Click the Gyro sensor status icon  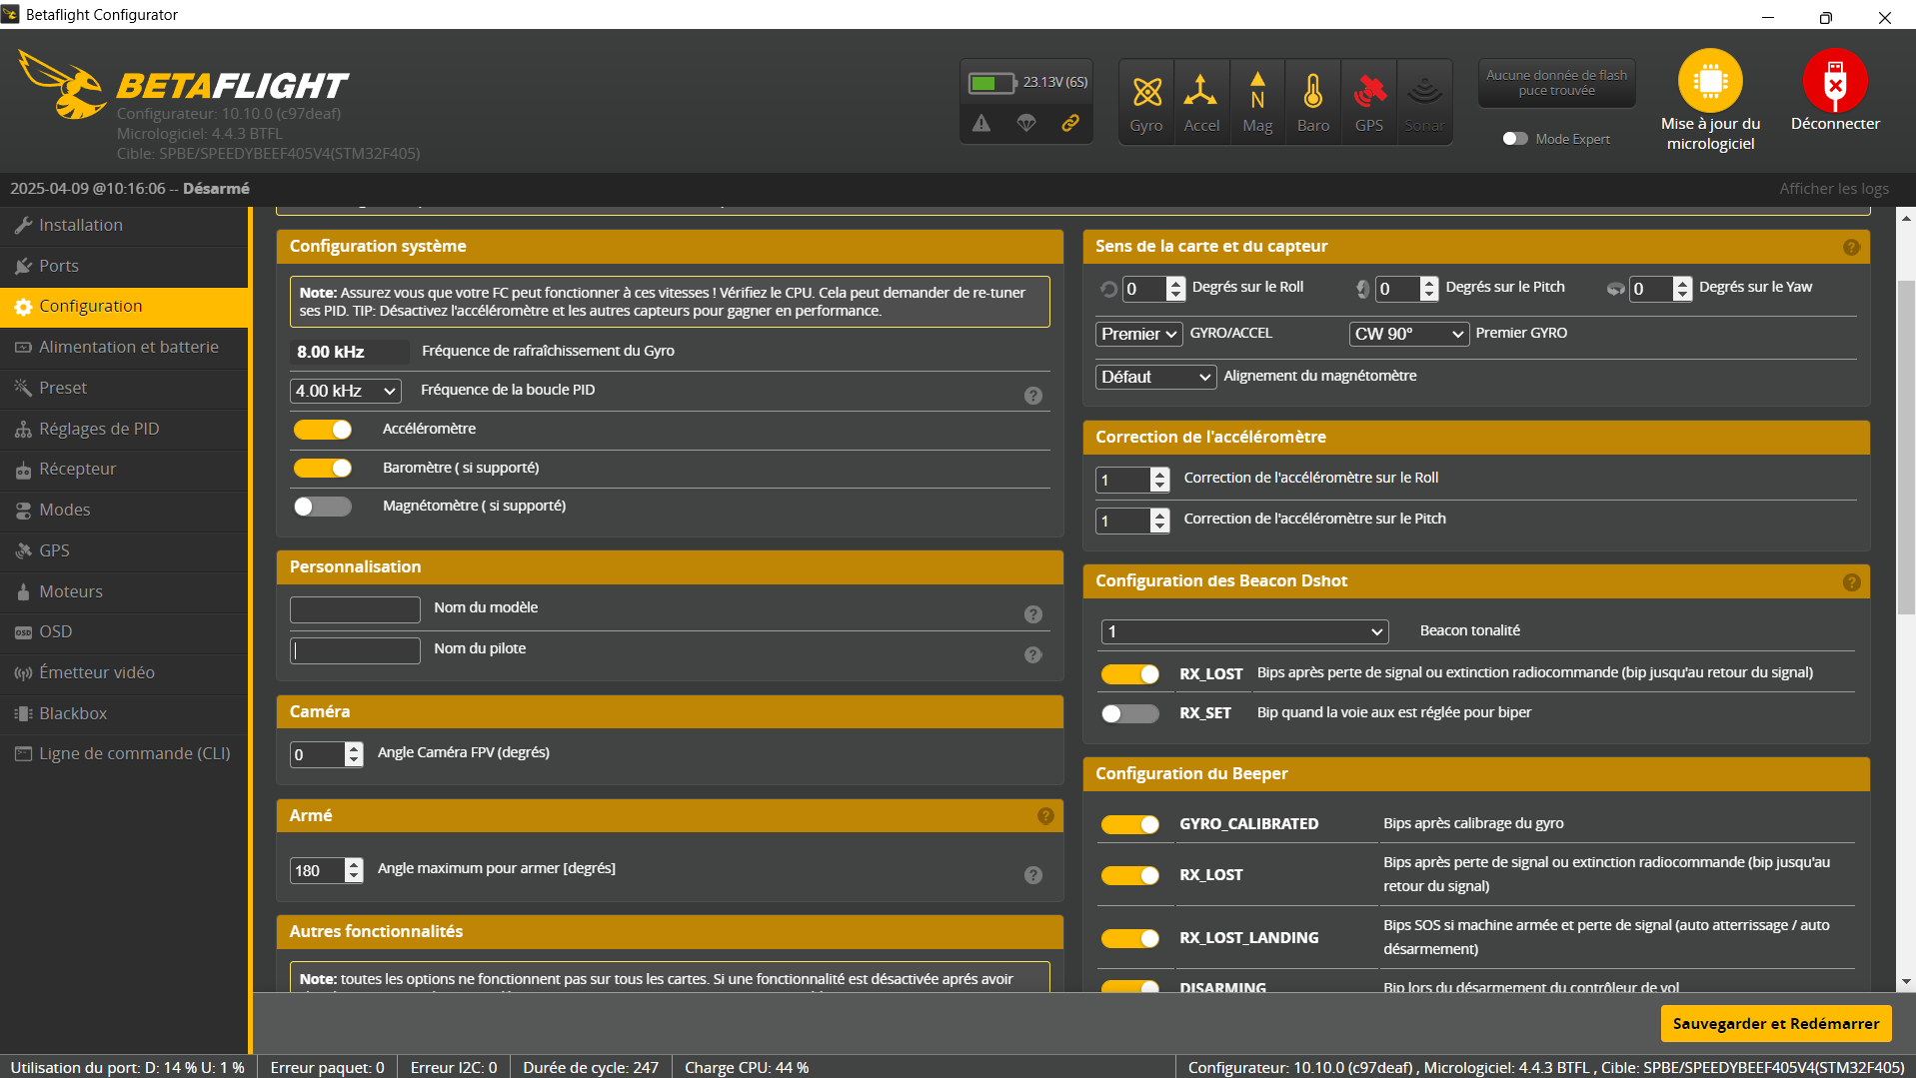(x=1146, y=93)
